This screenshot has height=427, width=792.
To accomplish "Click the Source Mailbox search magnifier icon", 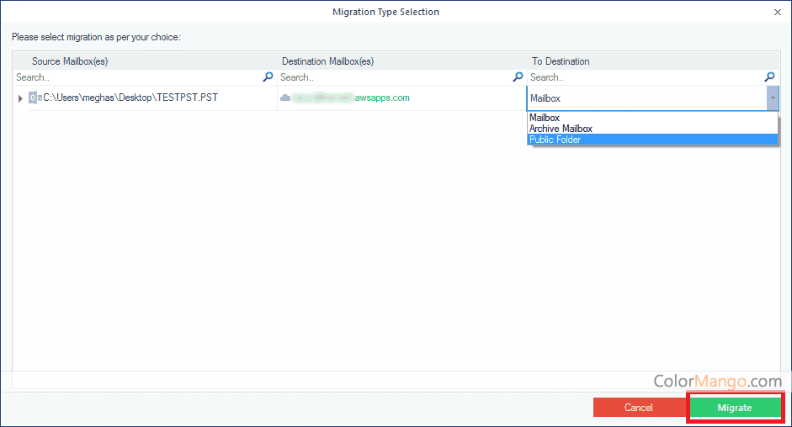I will tap(268, 77).
